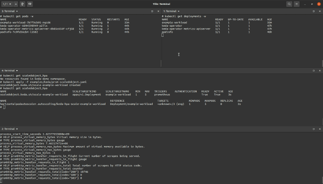
Task: Click the STATUS column header in pods pane
Action: 96,19
